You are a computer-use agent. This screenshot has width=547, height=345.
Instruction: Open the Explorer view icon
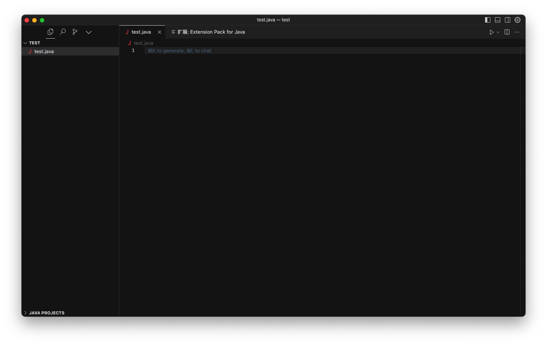(50, 32)
